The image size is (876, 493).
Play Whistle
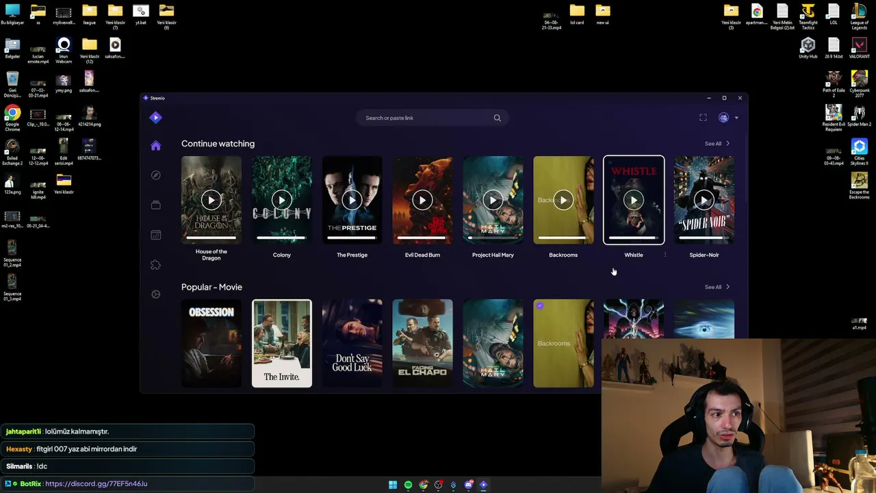(634, 200)
